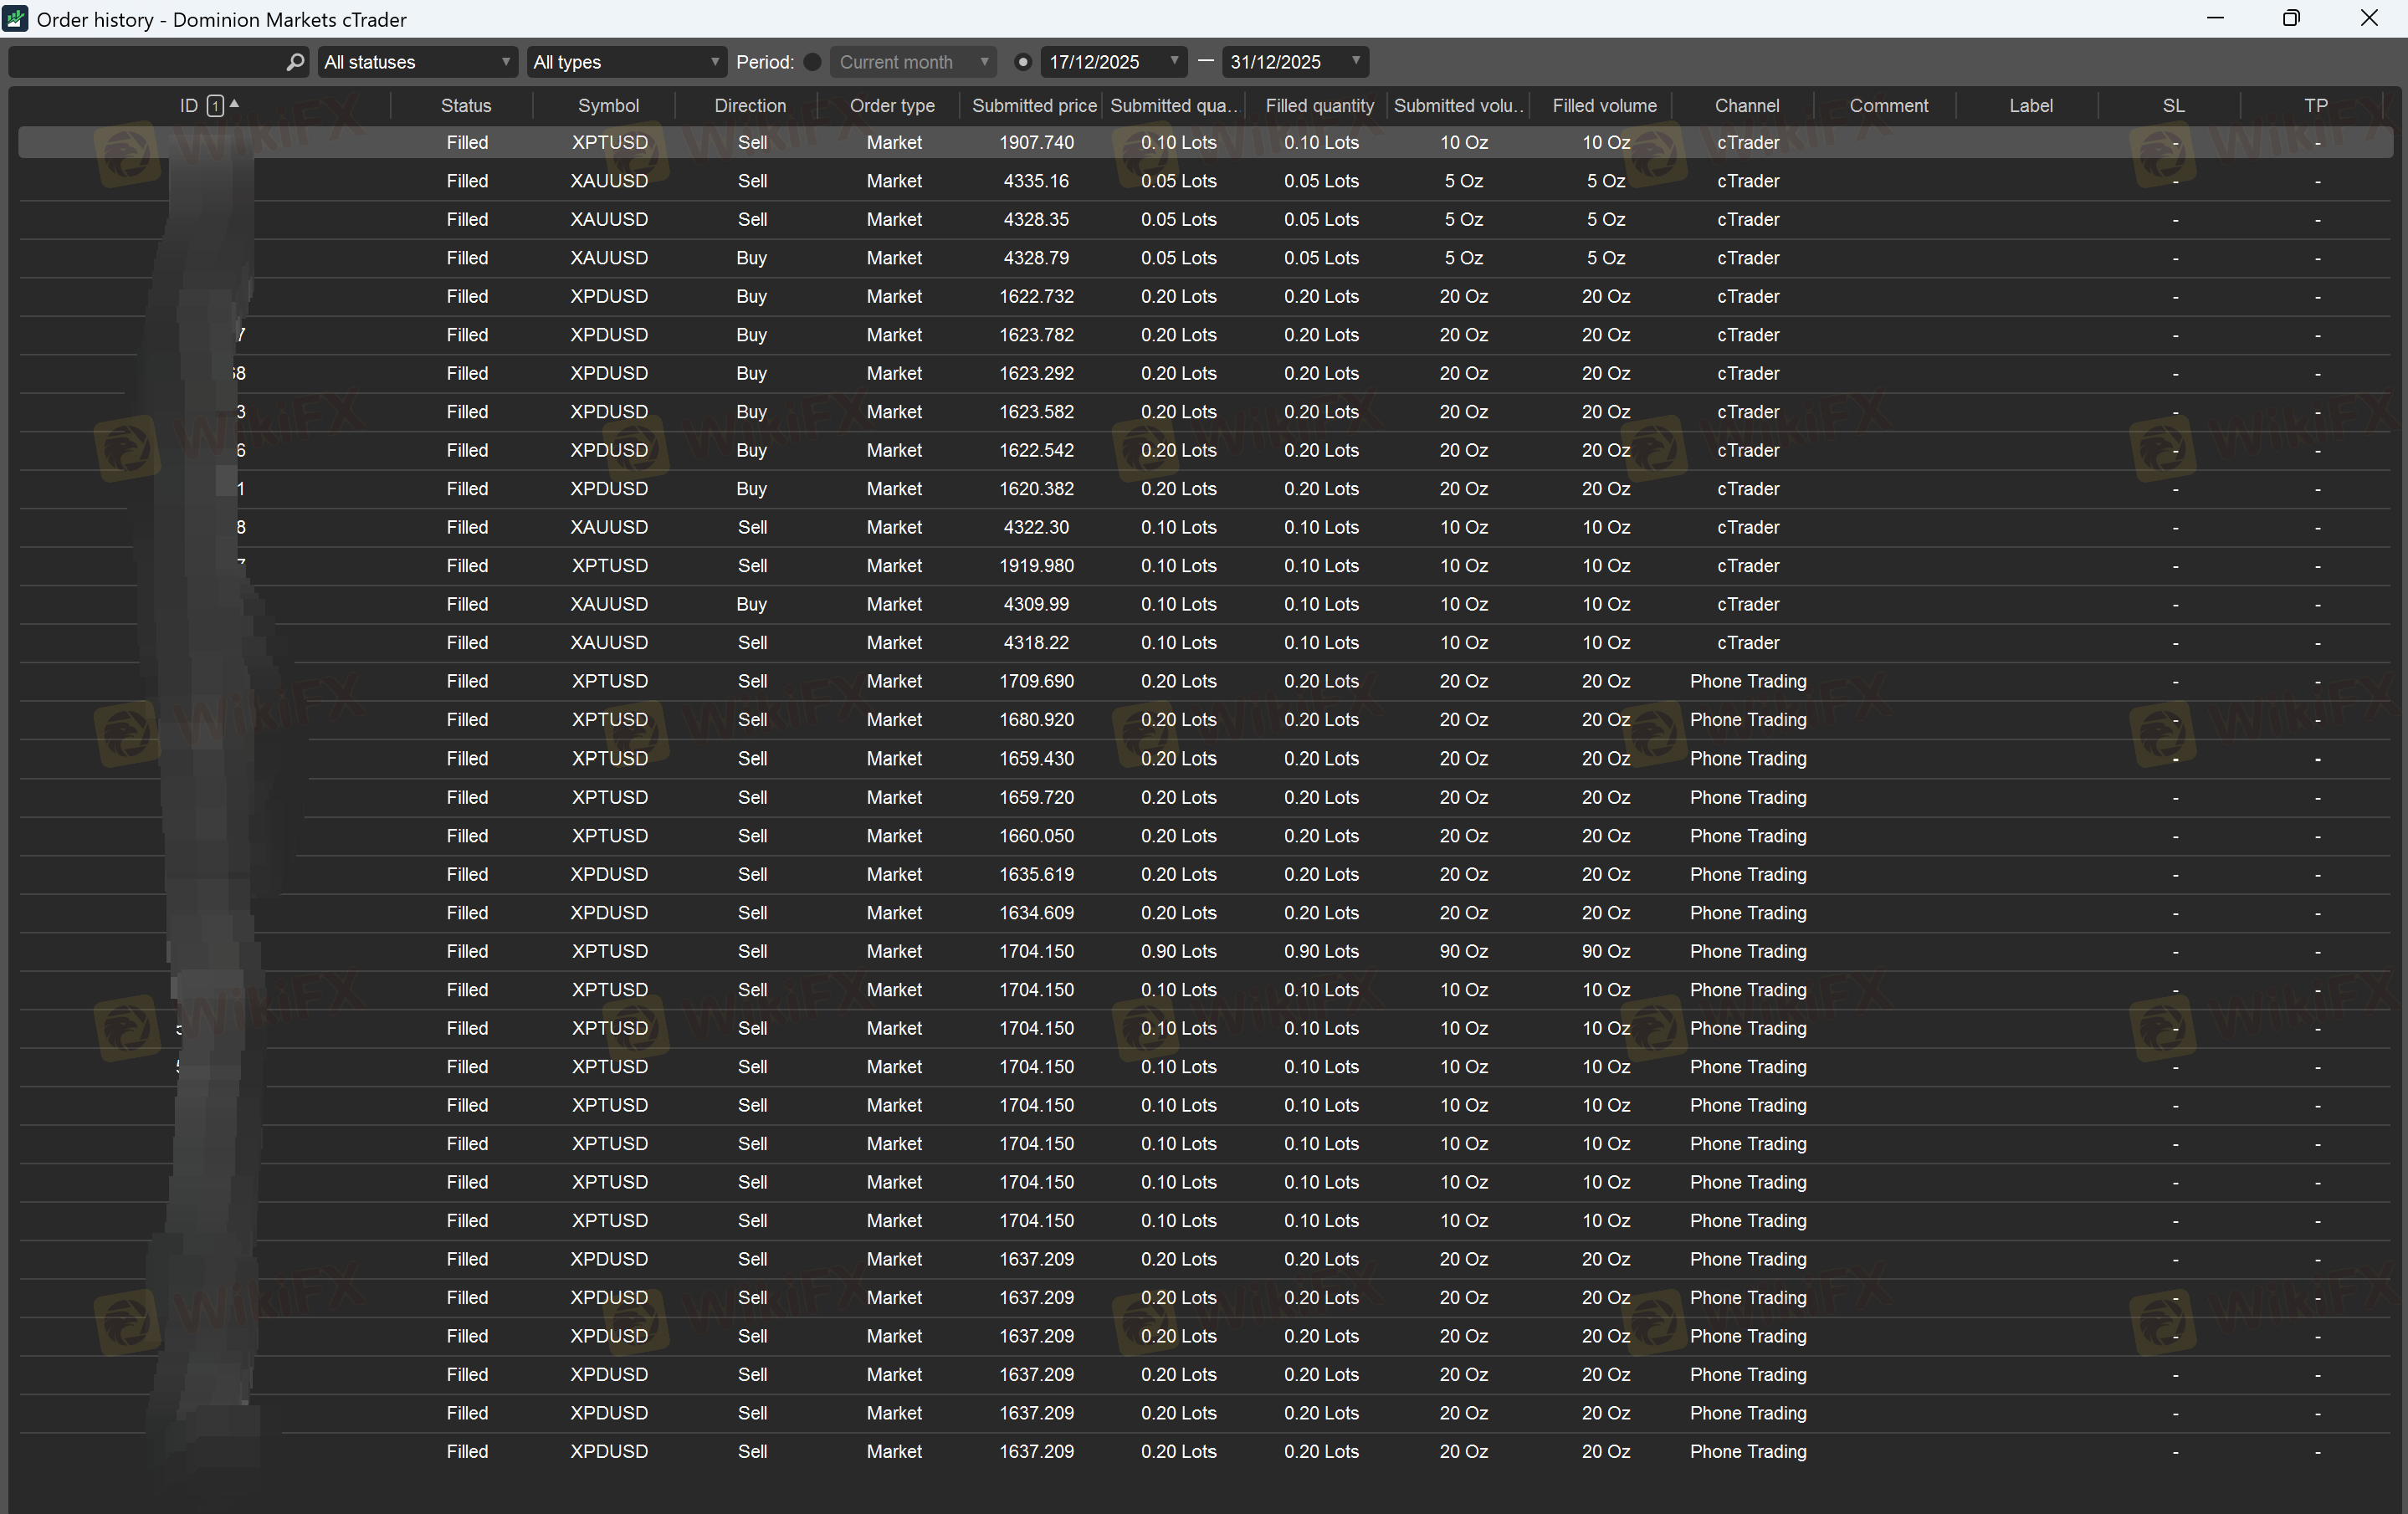The height and width of the screenshot is (1514, 2408).
Task: Expand the 31/12/2025 end date picker
Action: click(1355, 62)
